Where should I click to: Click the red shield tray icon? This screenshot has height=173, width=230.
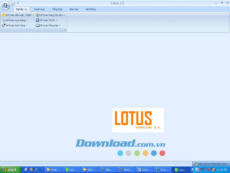click(x=209, y=170)
